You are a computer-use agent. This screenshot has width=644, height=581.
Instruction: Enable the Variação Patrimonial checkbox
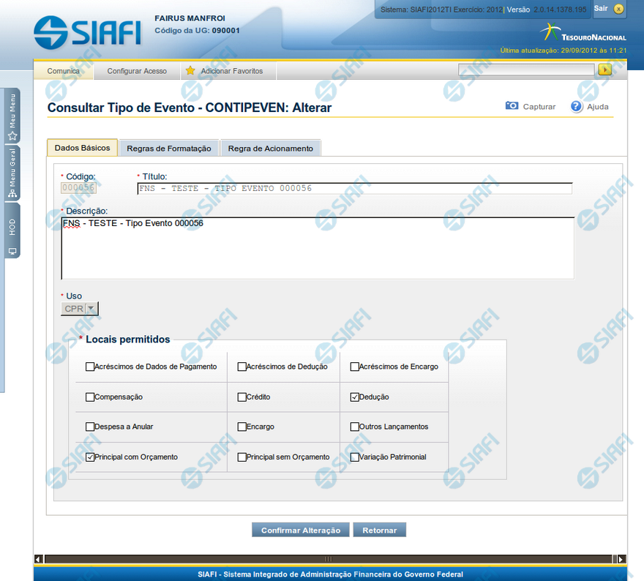pos(355,457)
